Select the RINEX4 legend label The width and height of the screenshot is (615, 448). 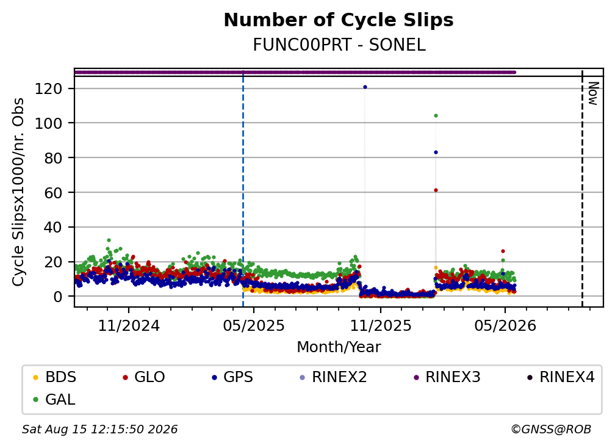click(567, 377)
